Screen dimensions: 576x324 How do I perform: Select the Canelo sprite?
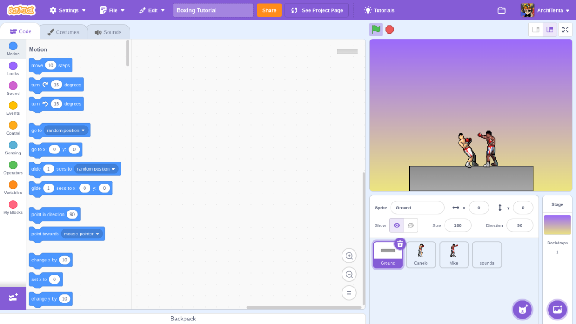click(421, 255)
